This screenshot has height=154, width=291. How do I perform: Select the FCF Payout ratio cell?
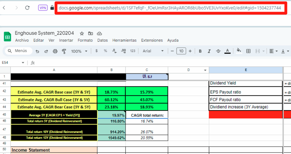coord(246,100)
